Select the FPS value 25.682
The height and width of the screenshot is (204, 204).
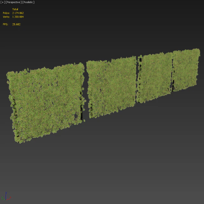pyautogui.click(x=16, y=24)
